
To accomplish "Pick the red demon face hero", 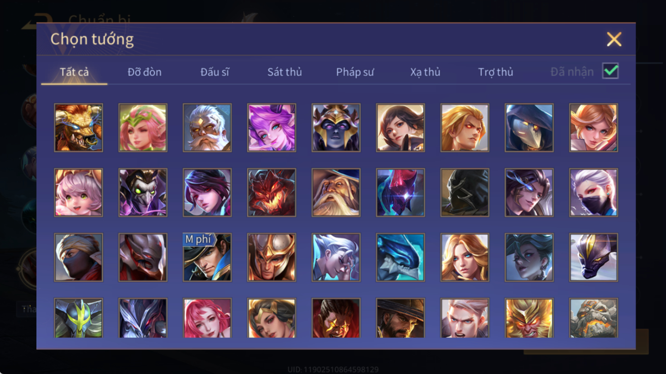I will point(272,193).
